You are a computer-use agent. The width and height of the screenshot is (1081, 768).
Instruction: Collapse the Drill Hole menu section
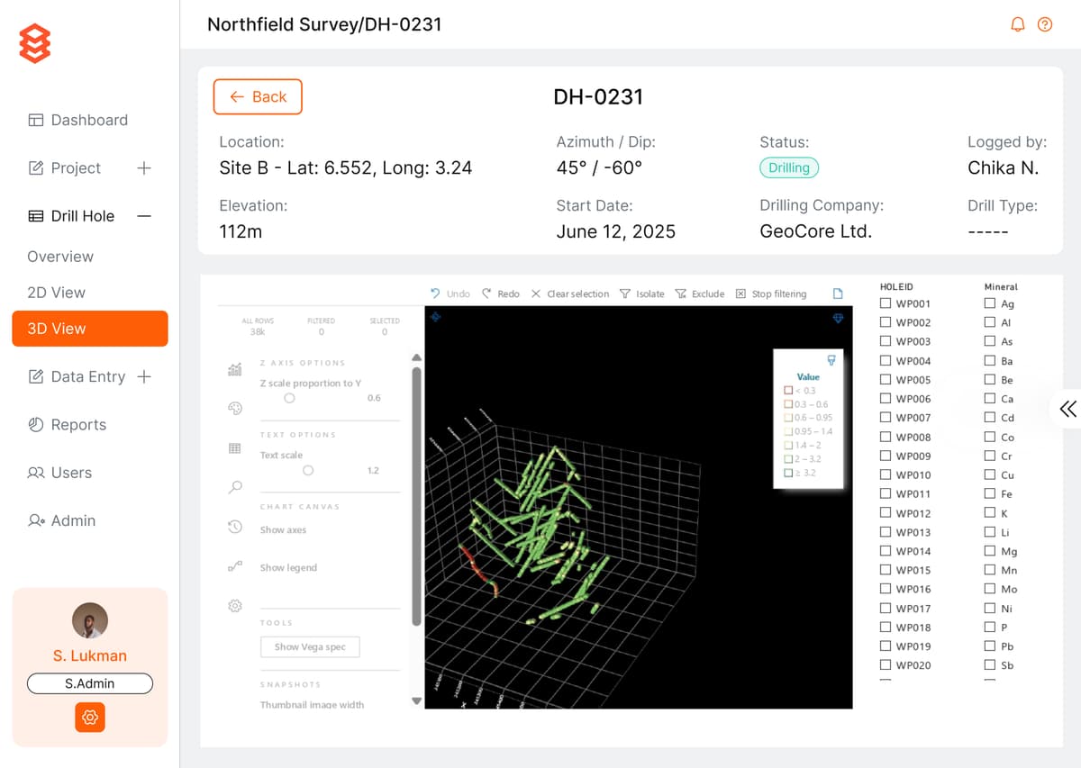pos(144,216)
